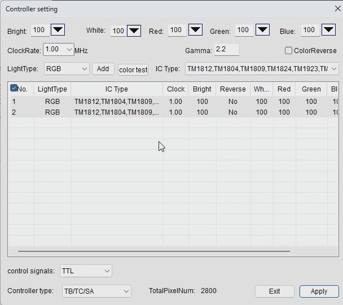This screenshot has height=305, width=343.
Task: Click the RGB LightType cell in row 1
Action: (x=52, y=102)
